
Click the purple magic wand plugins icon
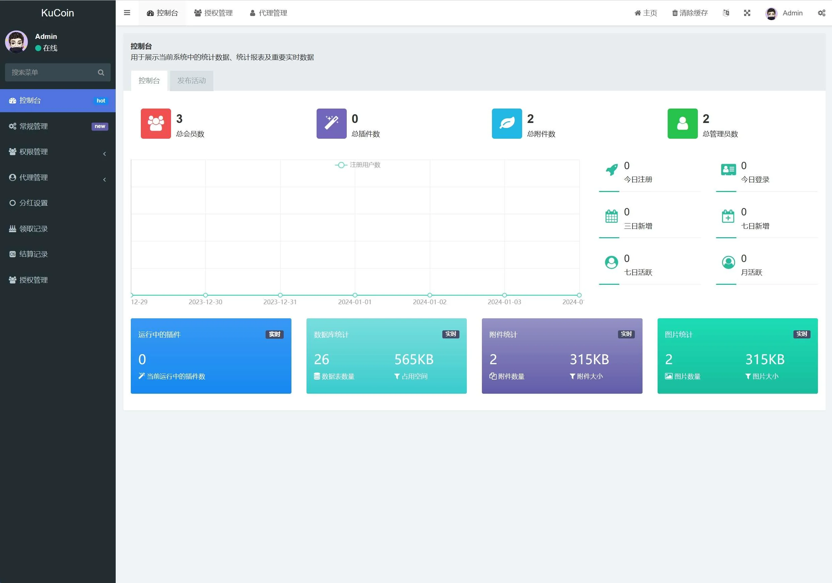[331, 124]
